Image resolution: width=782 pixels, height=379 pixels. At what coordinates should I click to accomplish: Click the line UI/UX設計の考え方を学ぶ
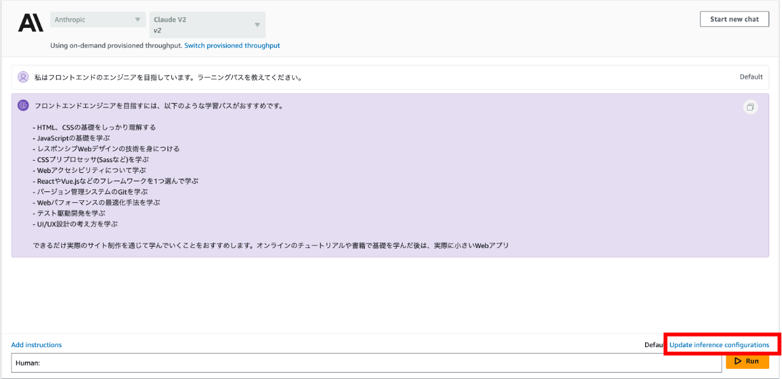(x=75, y=224)
